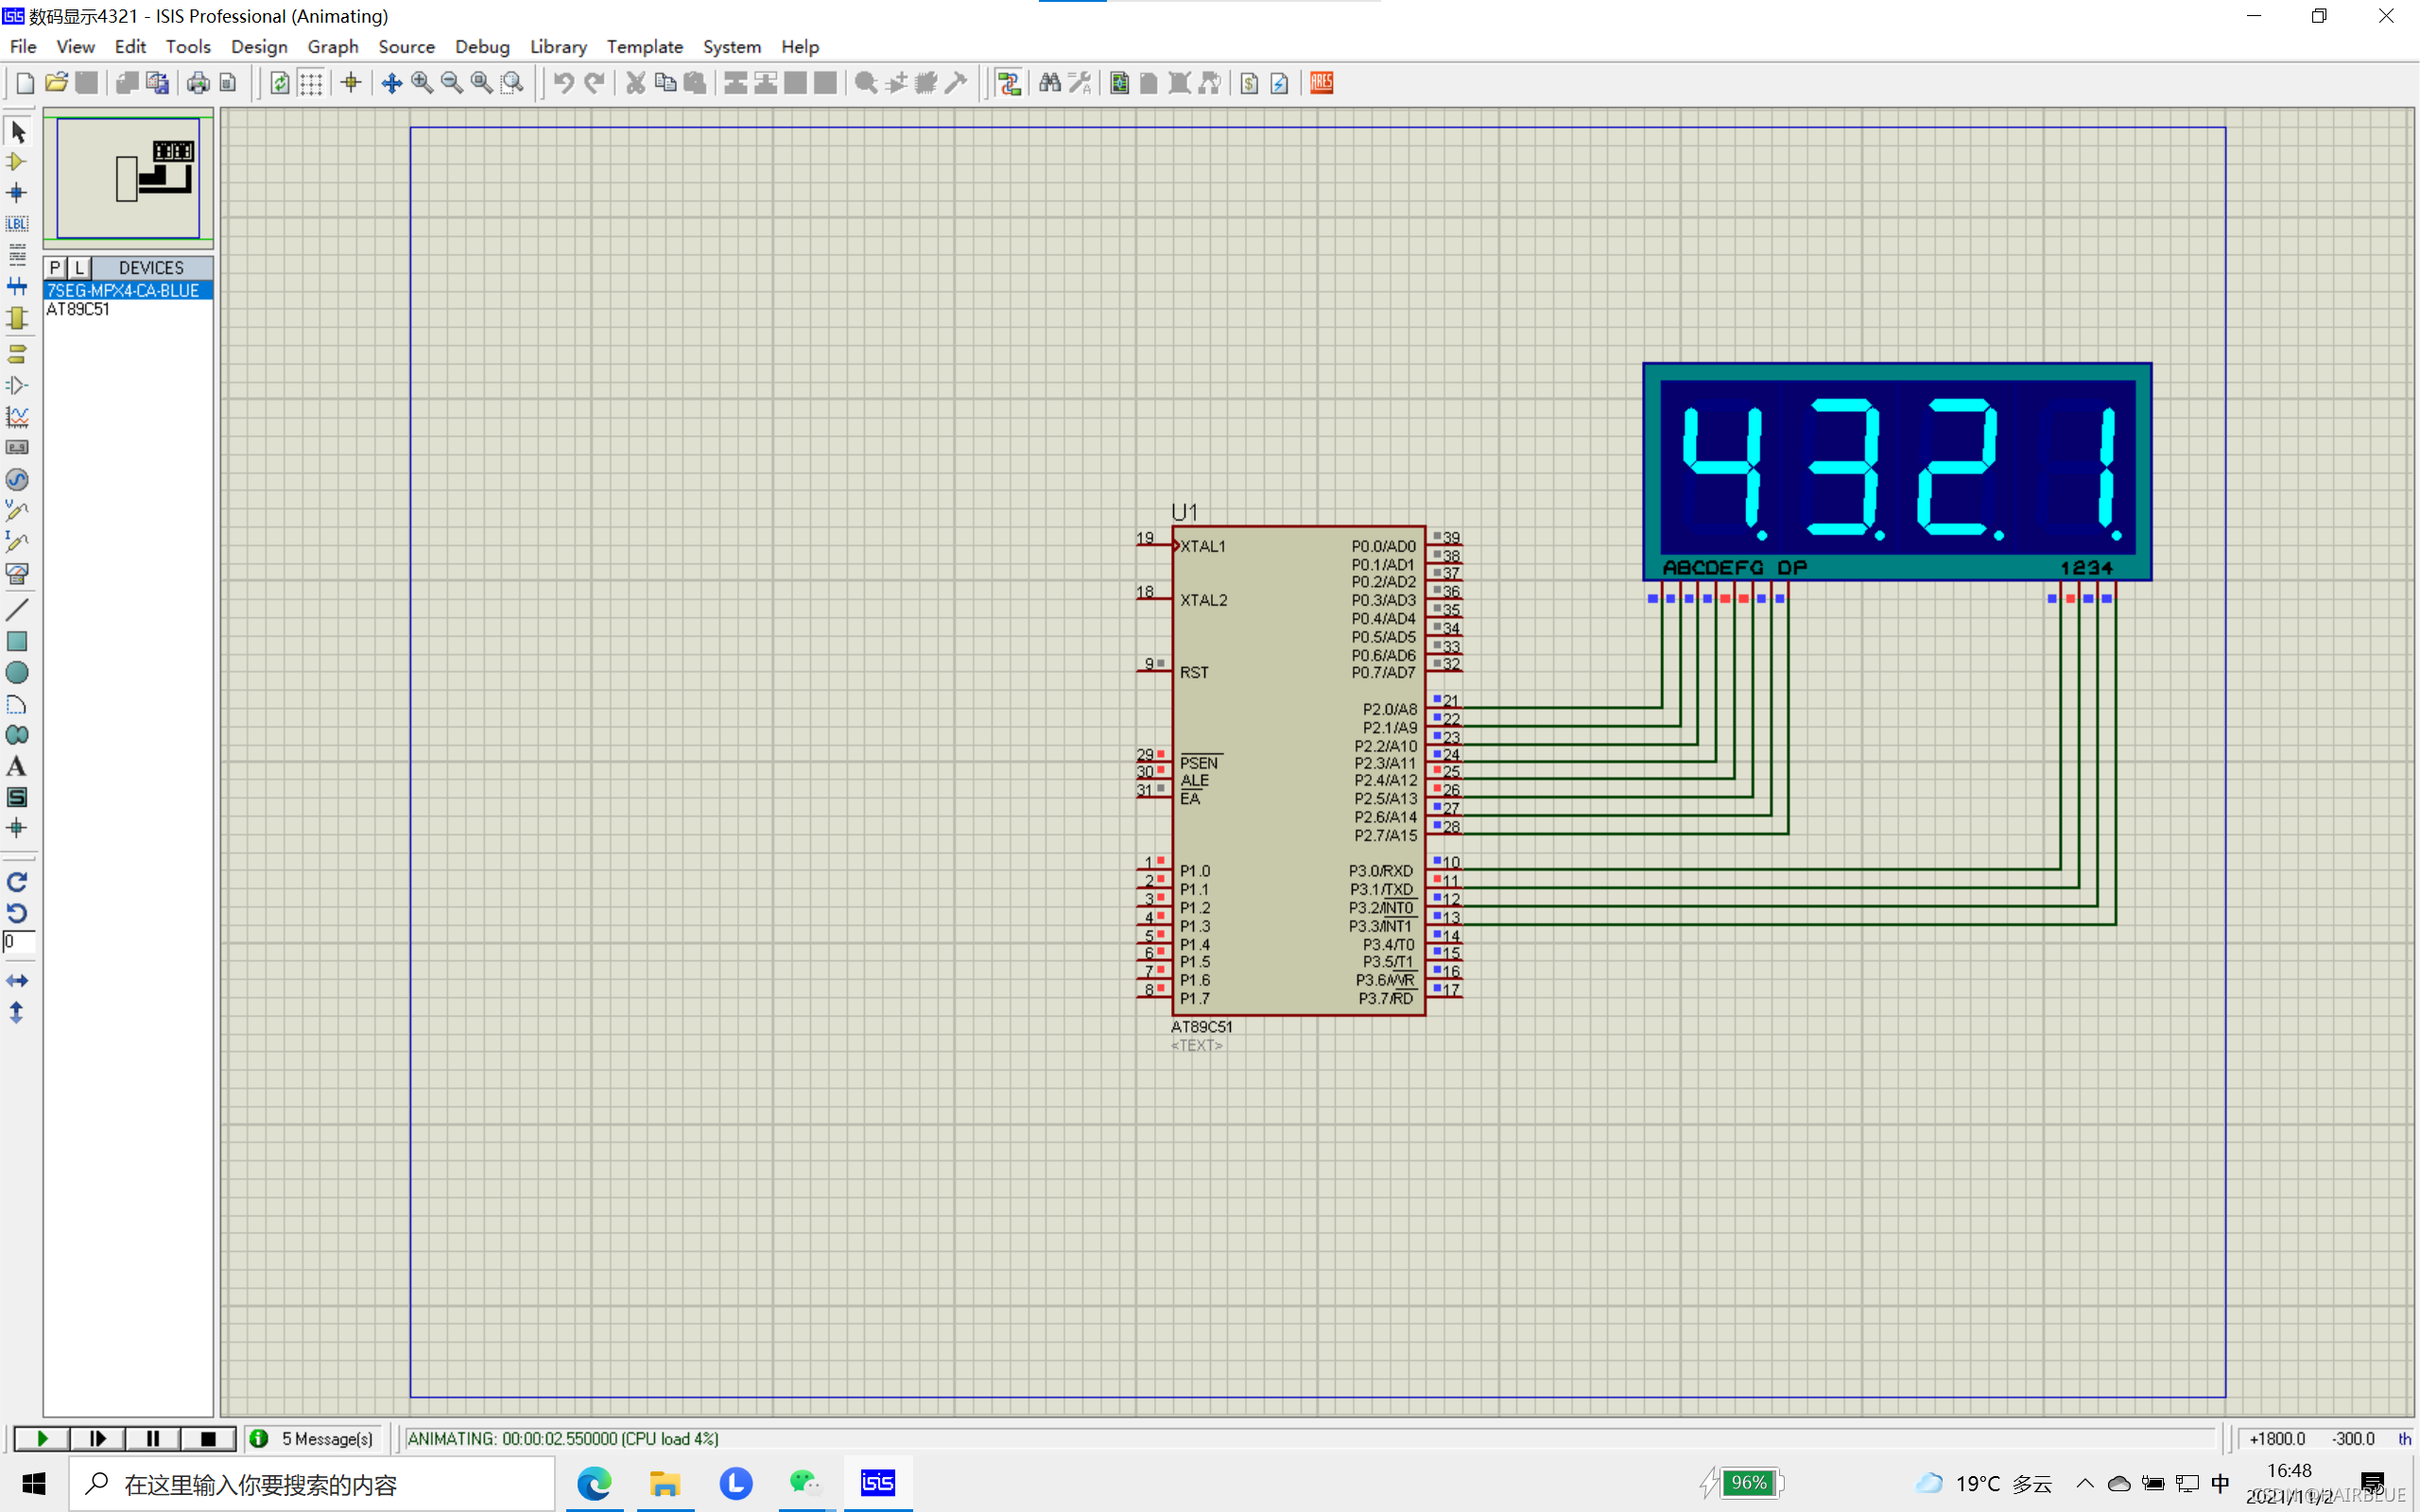
Task: Stop the simulation
Action: 208,1438
